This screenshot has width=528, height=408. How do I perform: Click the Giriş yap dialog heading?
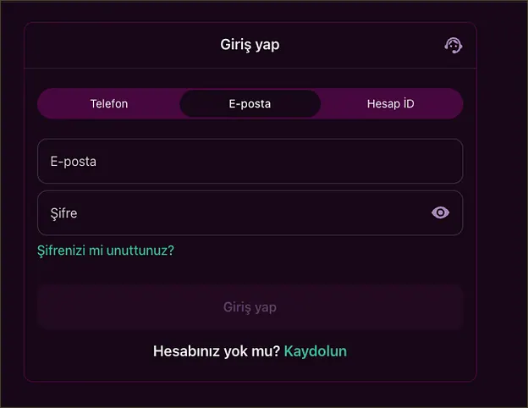tap(250, 45)
